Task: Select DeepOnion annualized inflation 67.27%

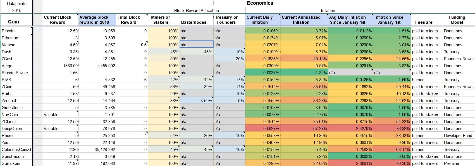Action: click(x=304, y=128)
